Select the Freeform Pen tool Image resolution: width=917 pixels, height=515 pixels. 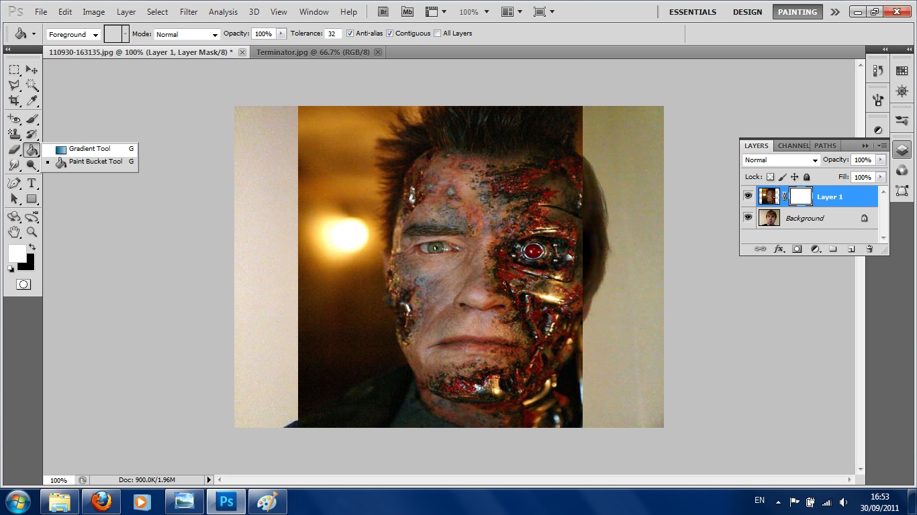[14, 183]
